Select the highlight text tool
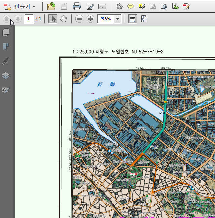Viewport: 215px width, 218px height. (x=142, y=6)
